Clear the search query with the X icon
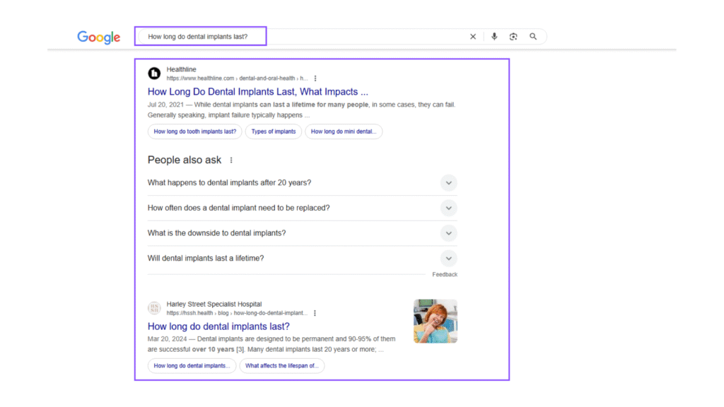Screen dimensions: 724x407 [473, 37]
